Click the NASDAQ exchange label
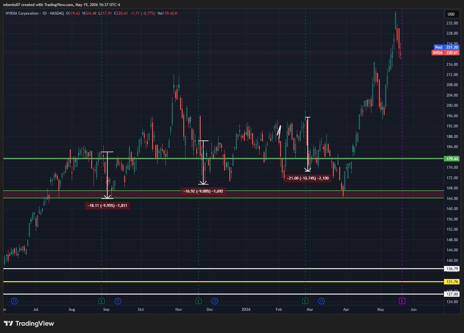 [x=57, y=14]
